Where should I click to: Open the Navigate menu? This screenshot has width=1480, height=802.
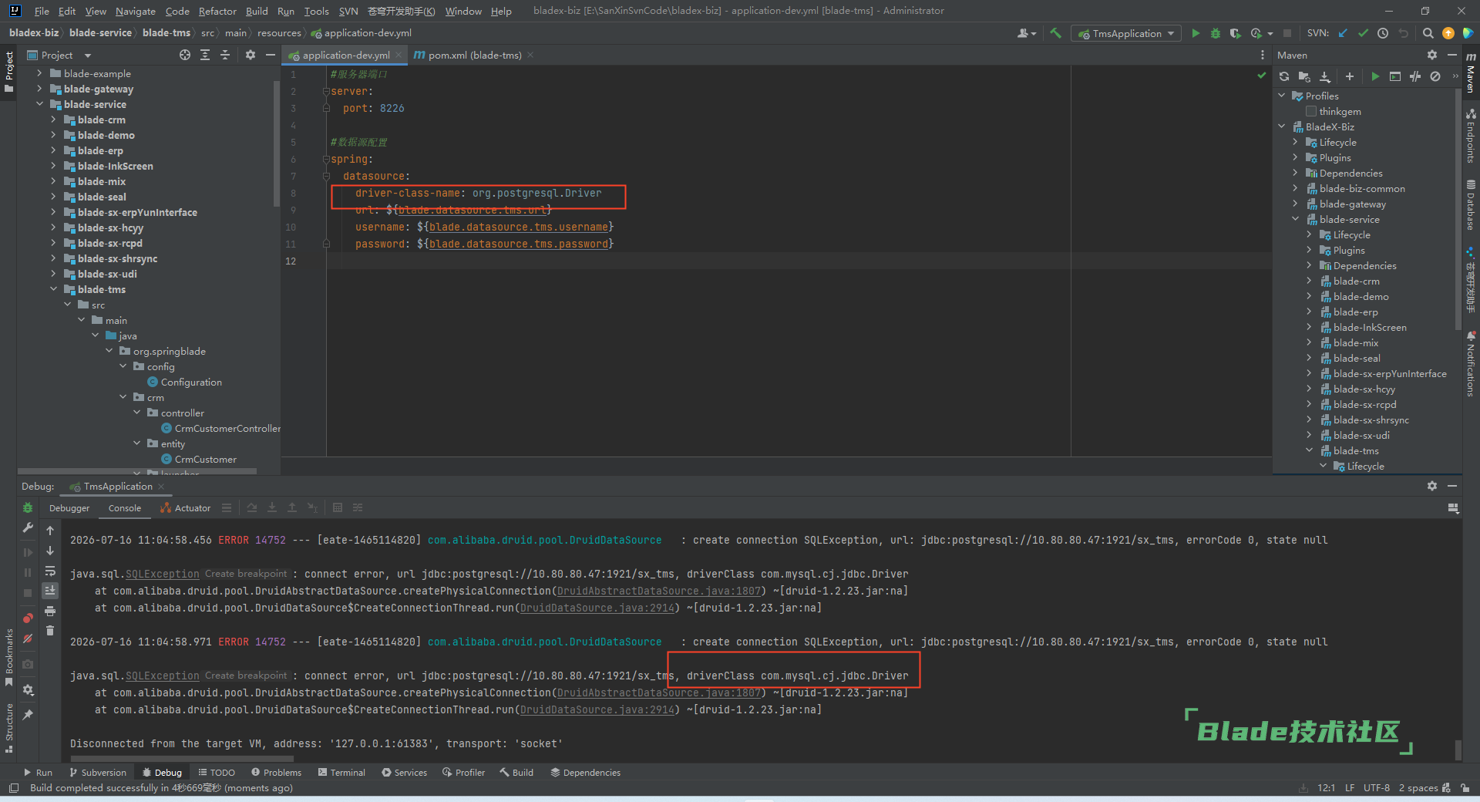136,11
